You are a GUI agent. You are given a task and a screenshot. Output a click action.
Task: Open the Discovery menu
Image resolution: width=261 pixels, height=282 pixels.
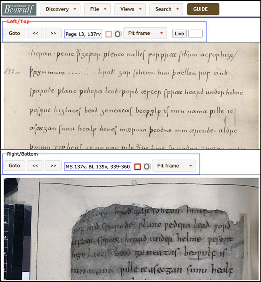[x=60, y=9]
